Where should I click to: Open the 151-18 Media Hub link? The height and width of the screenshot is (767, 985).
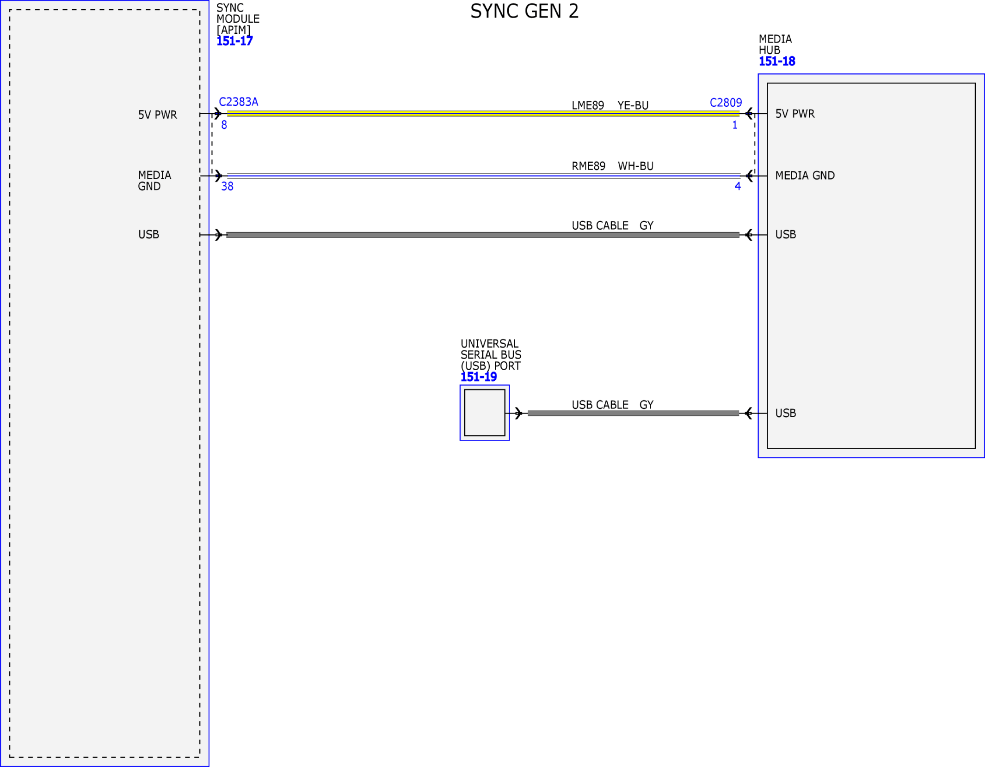(777, 61)
